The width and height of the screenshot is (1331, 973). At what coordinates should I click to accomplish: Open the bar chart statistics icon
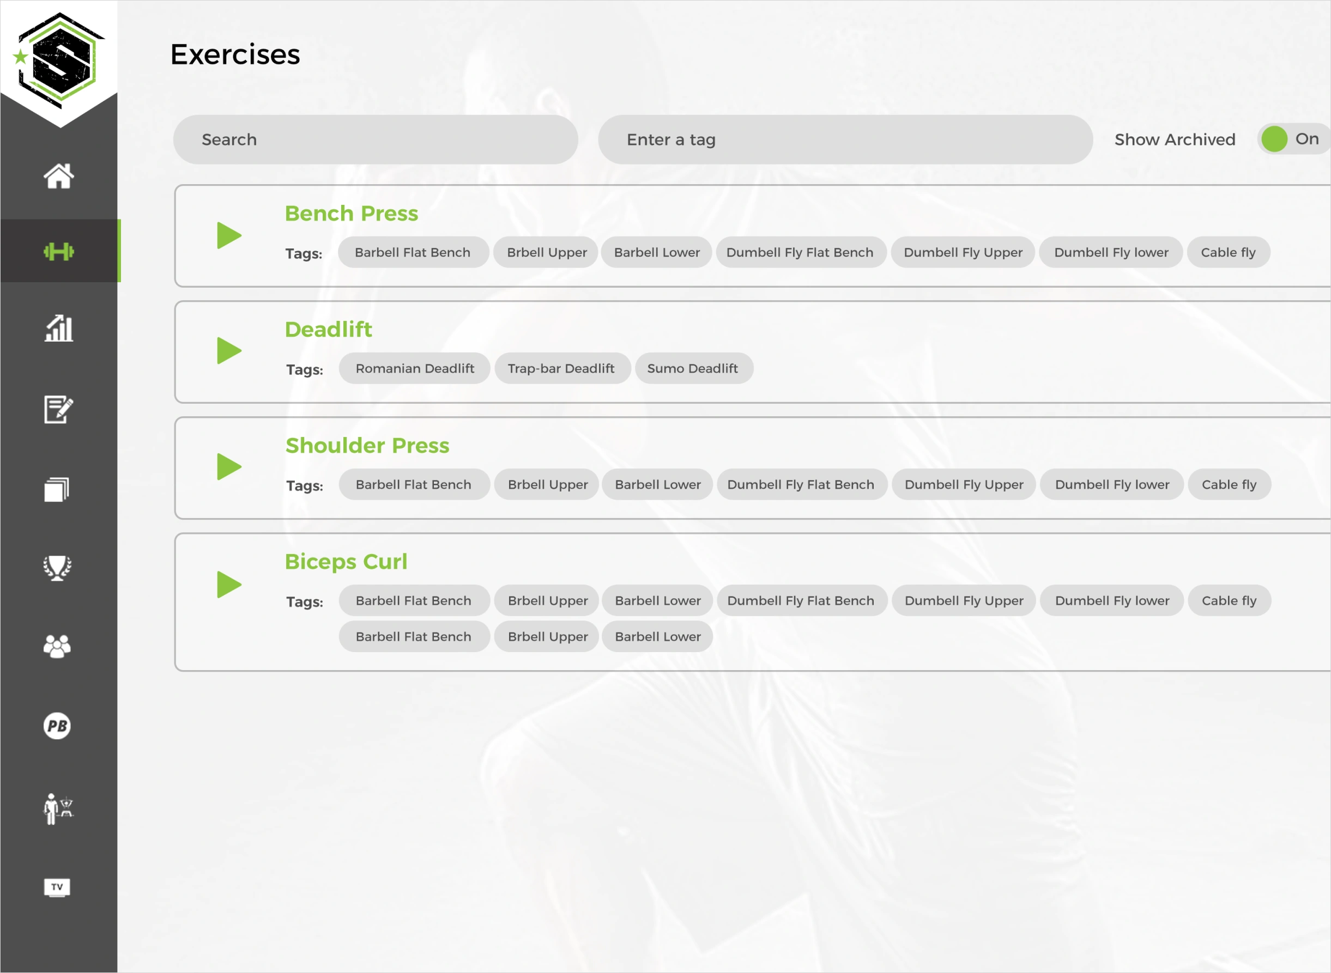pyautogui.click(x=58, y=328)
